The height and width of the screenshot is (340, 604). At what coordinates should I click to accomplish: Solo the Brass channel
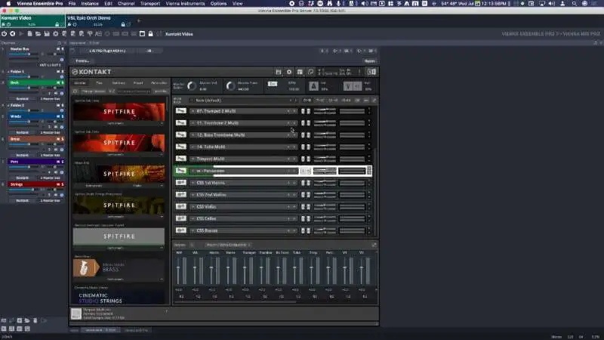(63, 139)
